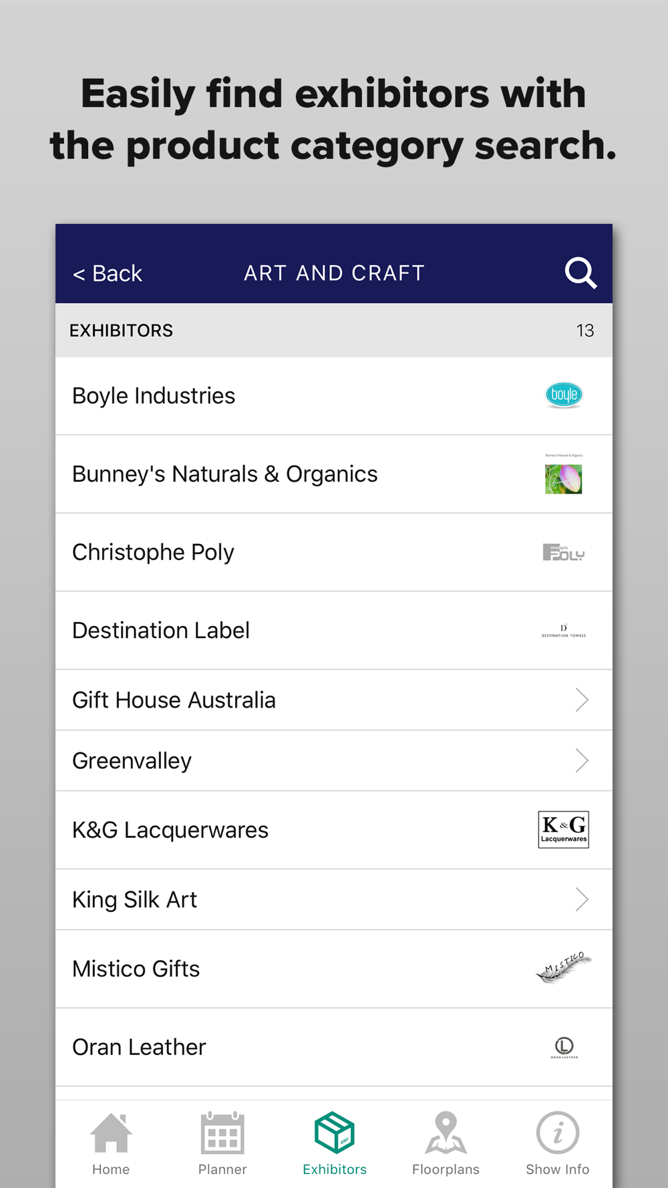Expand Gift House Australia chevron
Viewport: 668px width, 1188px height.
(x=582, y=700)
